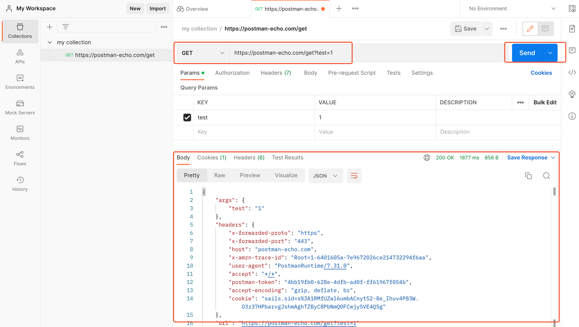Open the Monitors sidebar panel
This screenshot has width=579, height=327.
(x=20, y=133)
